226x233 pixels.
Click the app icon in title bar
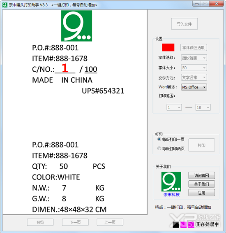click(x=5, y=5)
